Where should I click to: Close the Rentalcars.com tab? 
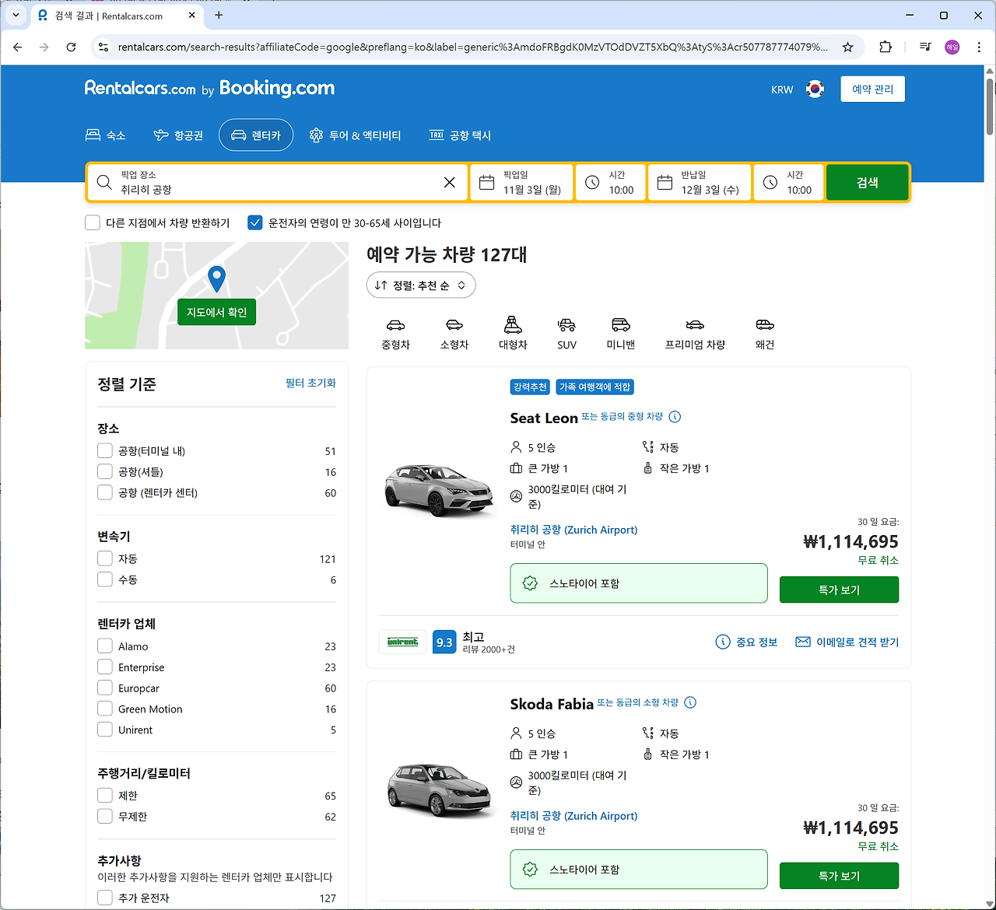(192, 16)
